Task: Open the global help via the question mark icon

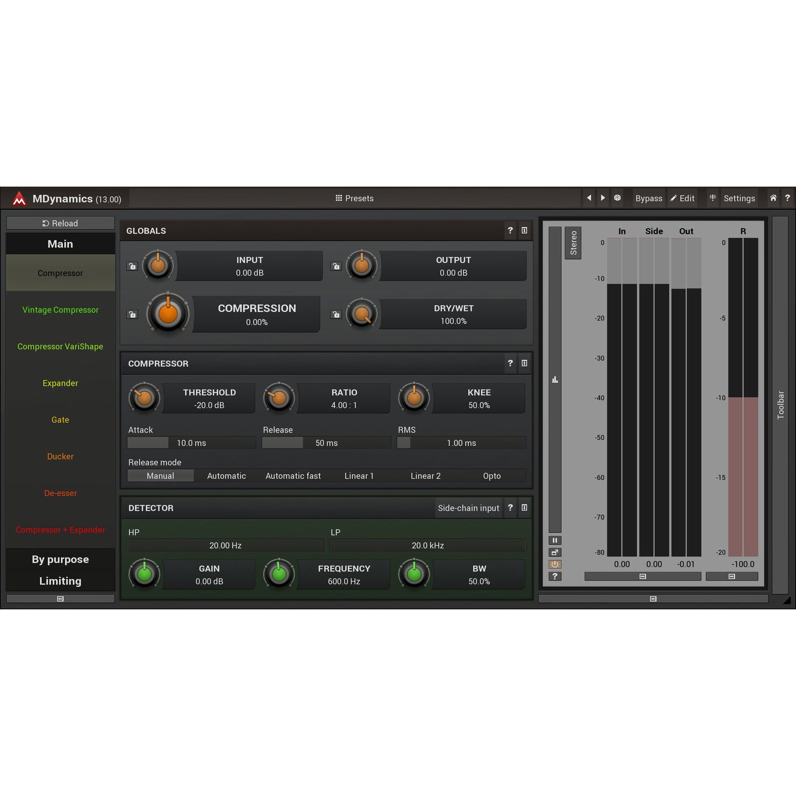Action: 787,198
